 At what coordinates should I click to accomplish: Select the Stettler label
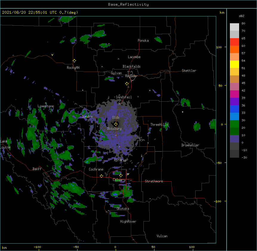point(189,71)
